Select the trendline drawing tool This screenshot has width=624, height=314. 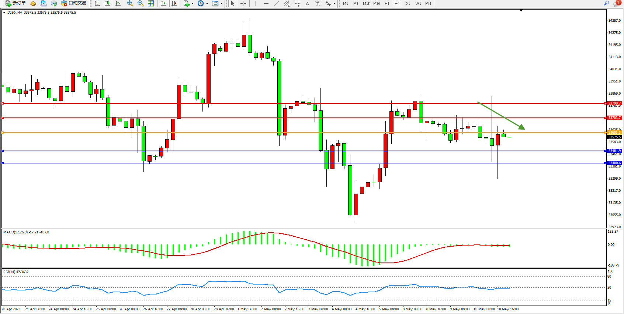[277, 3]
